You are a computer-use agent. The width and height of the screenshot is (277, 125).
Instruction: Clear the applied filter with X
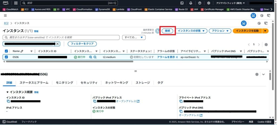pos(57,44)
